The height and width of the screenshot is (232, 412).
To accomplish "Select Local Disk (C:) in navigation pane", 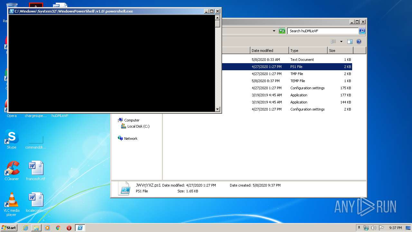I will 135,126.
